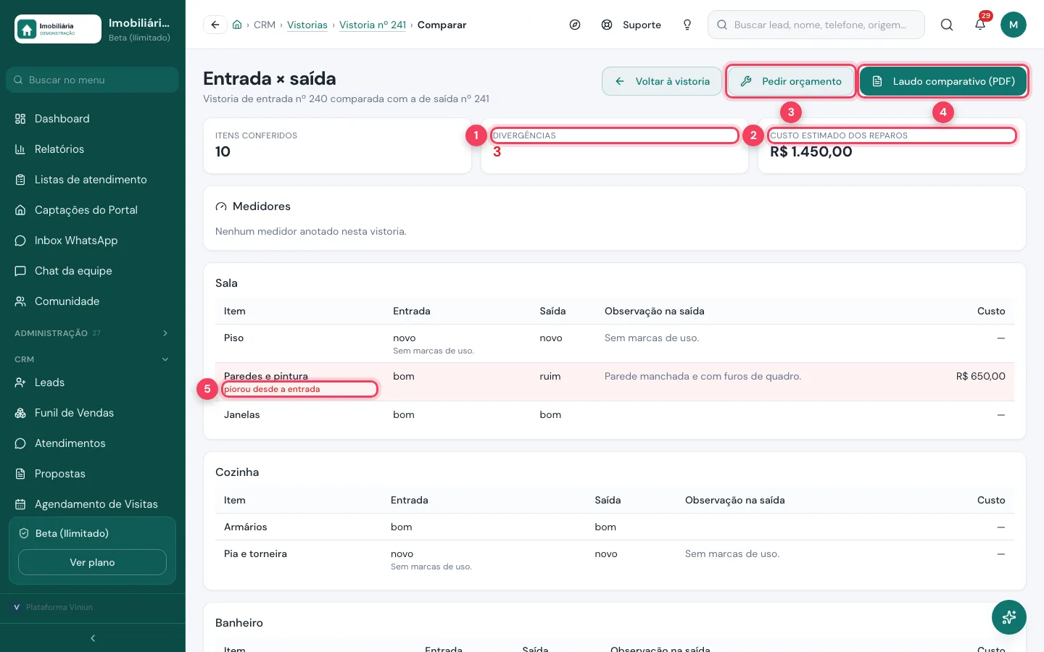The height and width of the screenshot is (652, 1044).
Task: Open notifications bell with 29 badge
Action: pyautogui.click(x=980, y=25)
